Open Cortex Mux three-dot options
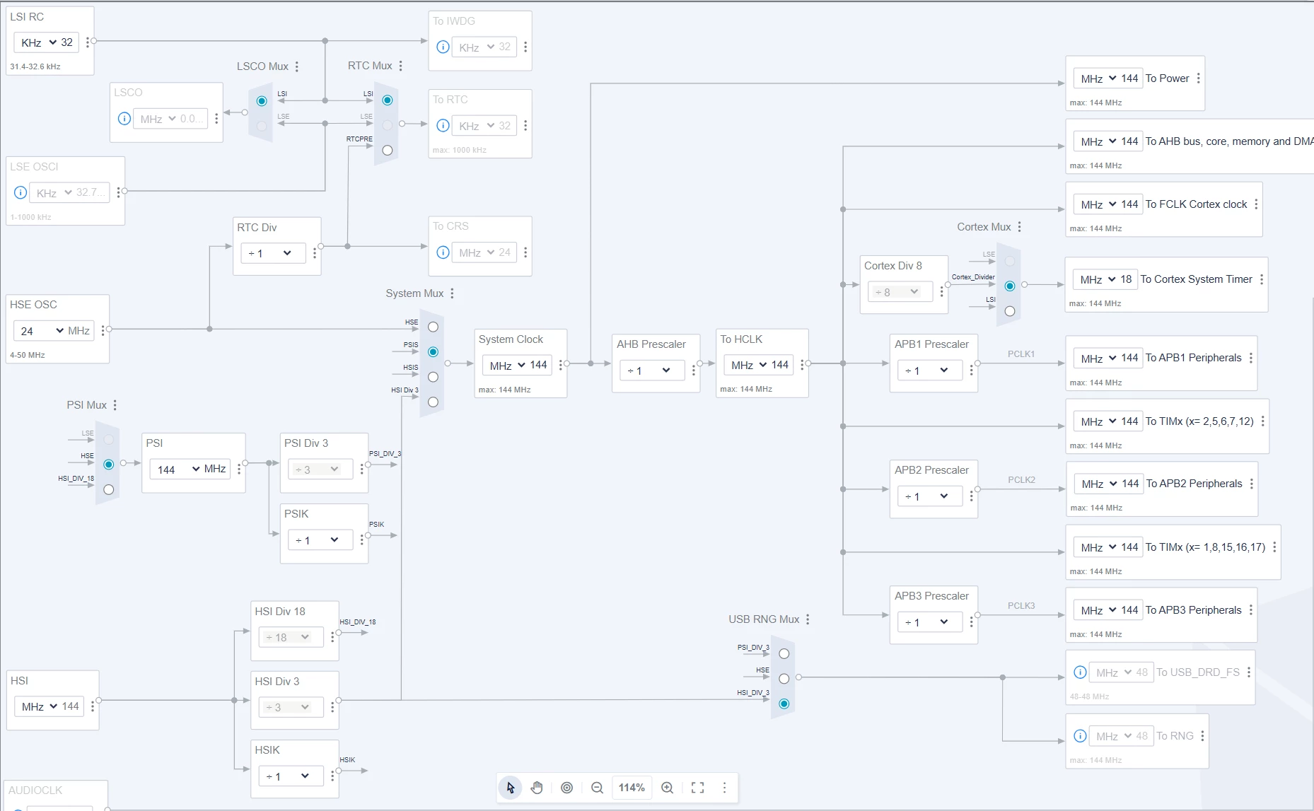 pyautogui.click(x=1019, y=227)
